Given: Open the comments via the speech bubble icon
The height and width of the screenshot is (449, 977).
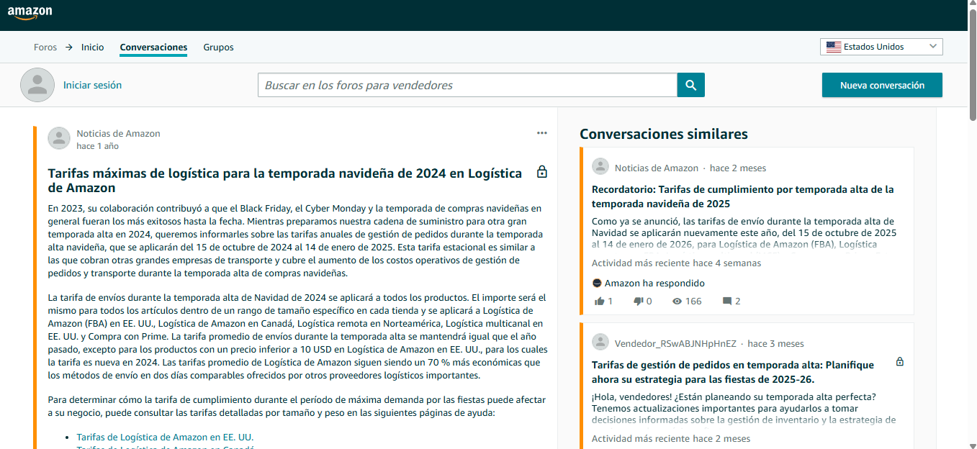Looking at the screenshot, I should point(726,301).
